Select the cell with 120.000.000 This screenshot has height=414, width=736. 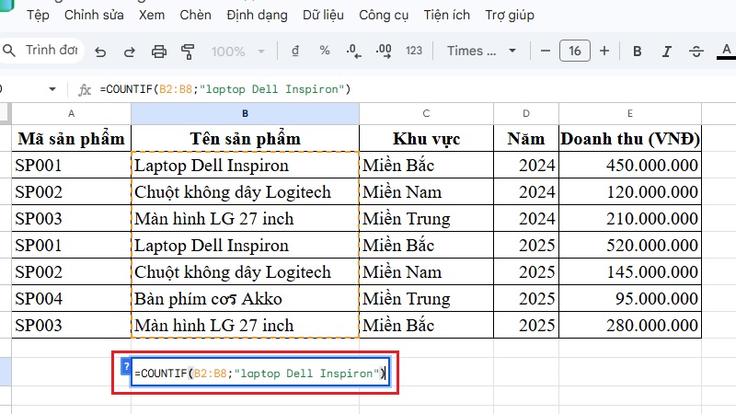(x=630, y=191)
